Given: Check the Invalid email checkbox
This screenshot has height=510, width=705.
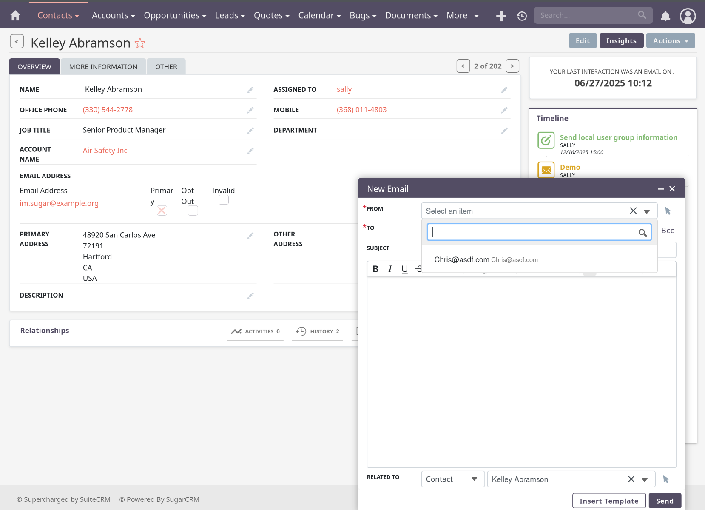Looking at the screenshot, I should click(223, 200).
